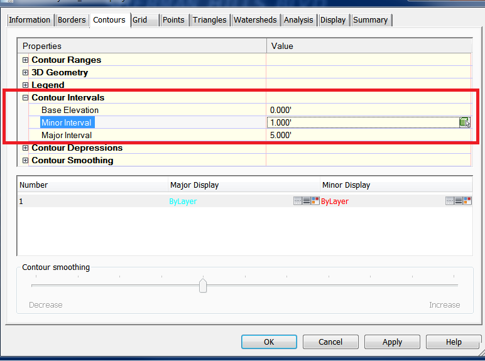Image resolution: width=485 pixels, height=361 pixels.
Task: Expand the Contour Smoothing group
Action: click(25, 161)
